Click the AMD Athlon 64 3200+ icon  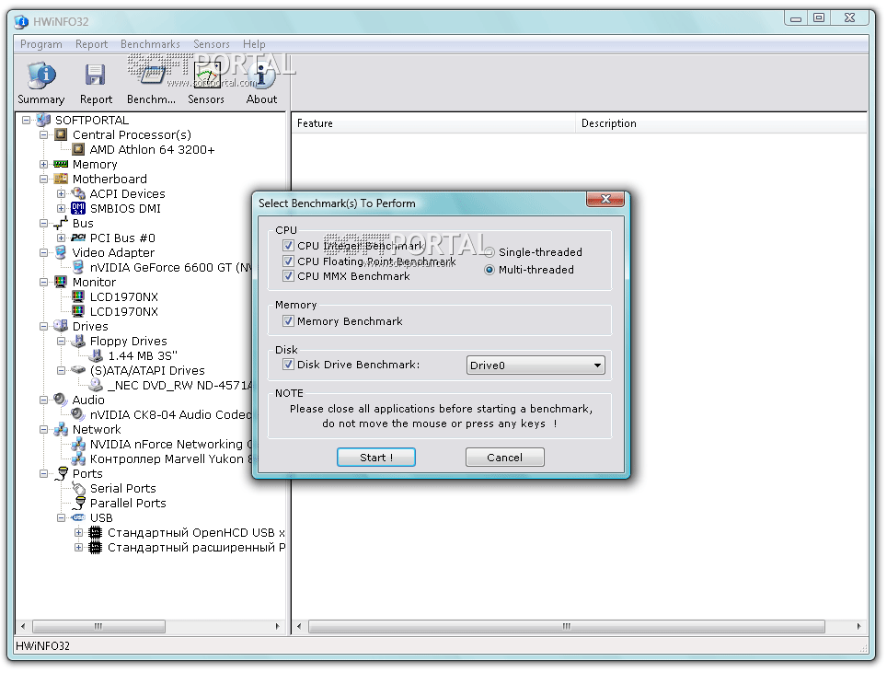tap(78, 149)
